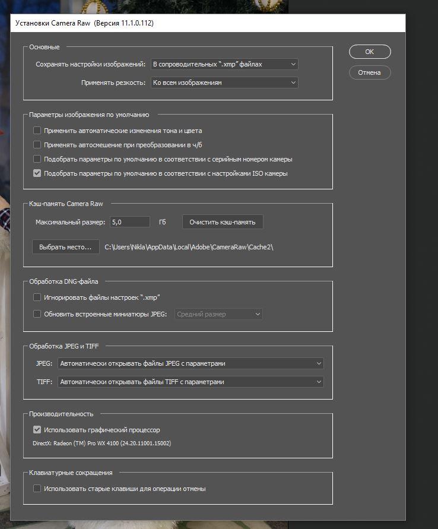
Task: Disable Использовать графический процессор checkbox
Action: point(37,430)
